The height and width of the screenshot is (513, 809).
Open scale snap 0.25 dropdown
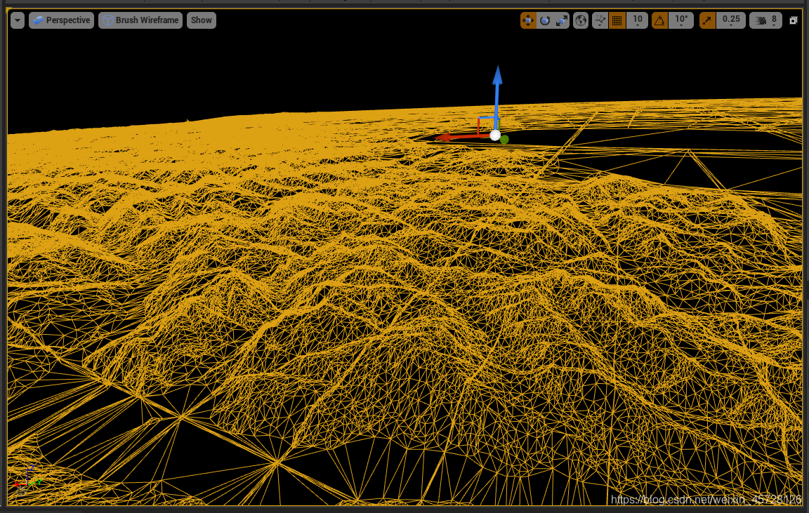731,20
